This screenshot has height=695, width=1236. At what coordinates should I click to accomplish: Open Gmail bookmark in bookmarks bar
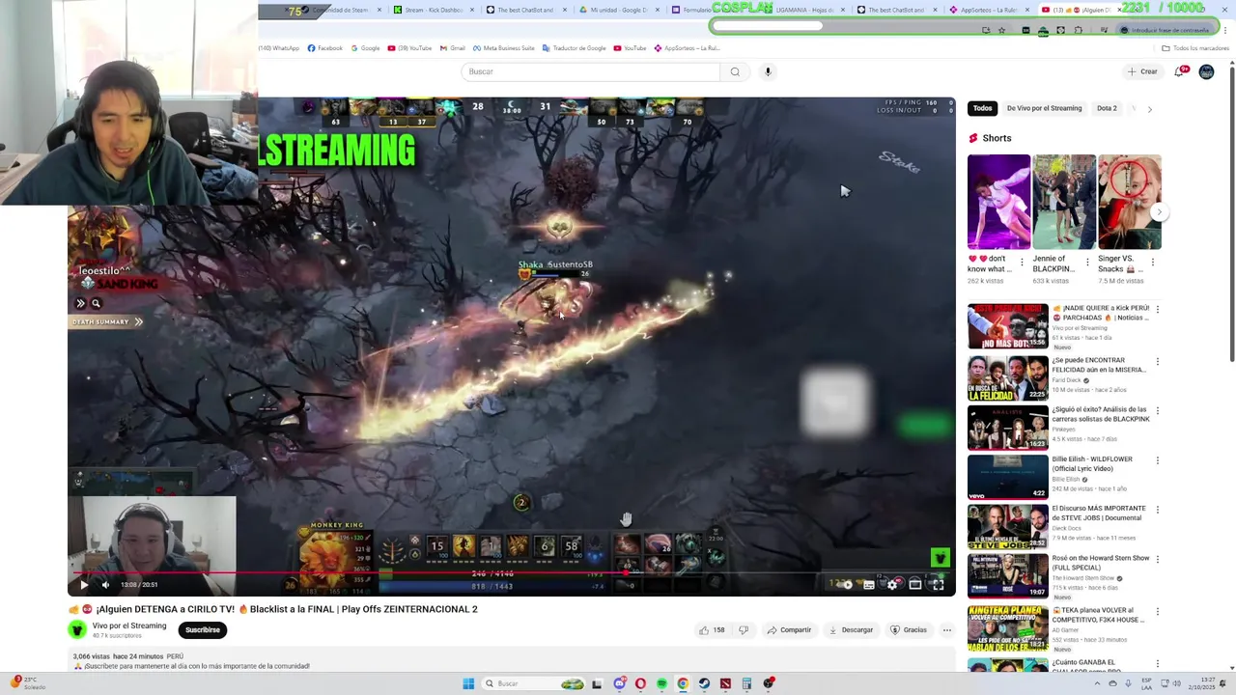click(x=453, y=48)
